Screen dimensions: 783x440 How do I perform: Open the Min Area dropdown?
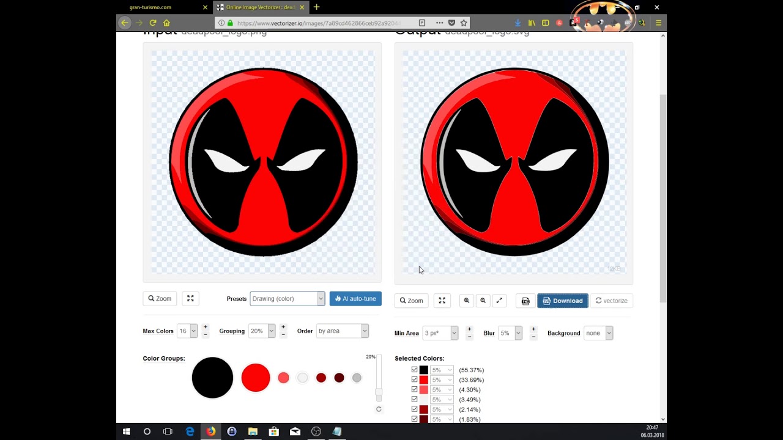(440, 333)
